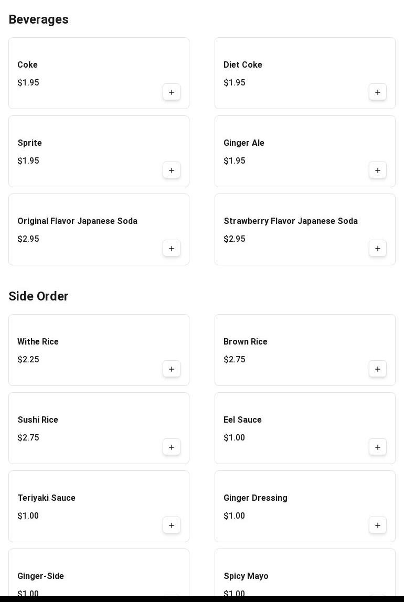Add Brown Rice with plus icon
Screen dimensions: 404x602
tap(378, 369)
